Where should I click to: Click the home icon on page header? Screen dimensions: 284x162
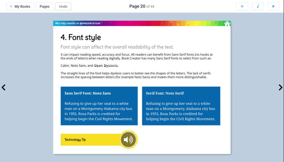[227, 23]
